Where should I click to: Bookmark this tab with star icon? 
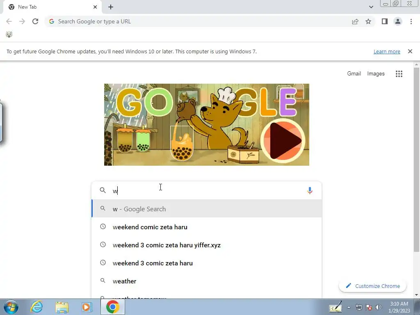[368, 21]
